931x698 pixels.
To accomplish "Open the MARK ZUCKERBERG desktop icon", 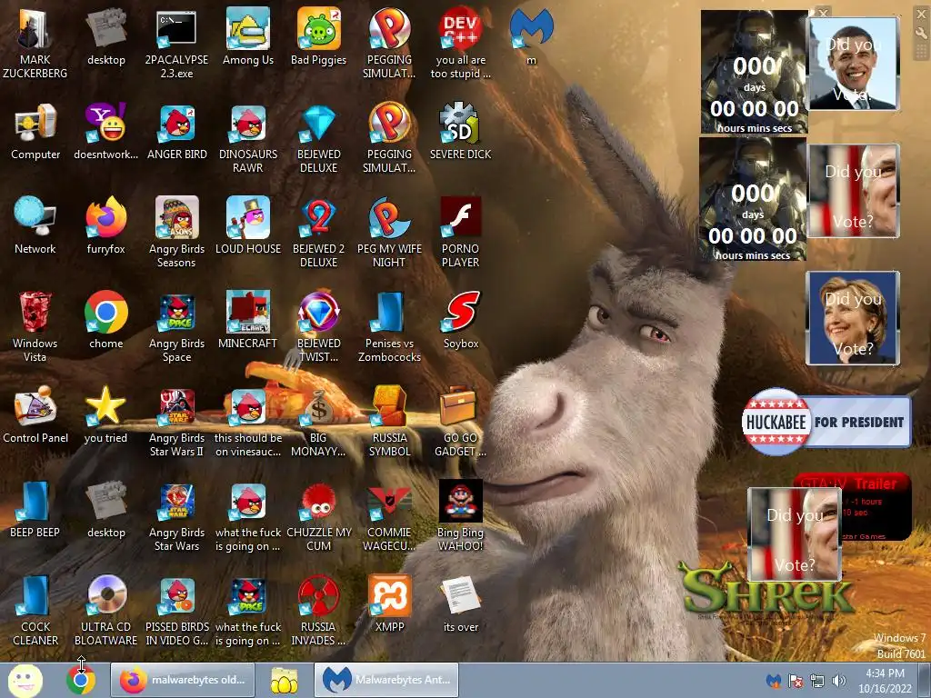I will [35, 43].
